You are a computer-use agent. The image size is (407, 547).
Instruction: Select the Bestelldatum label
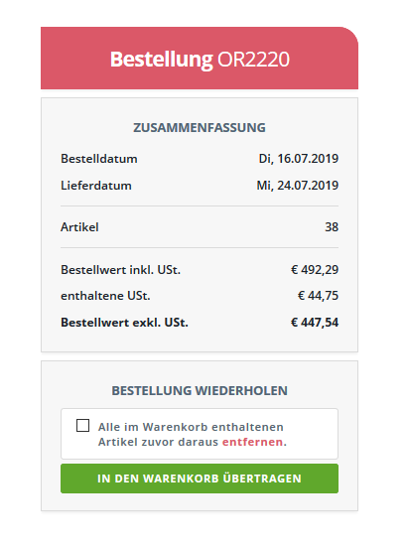point(99,159)
